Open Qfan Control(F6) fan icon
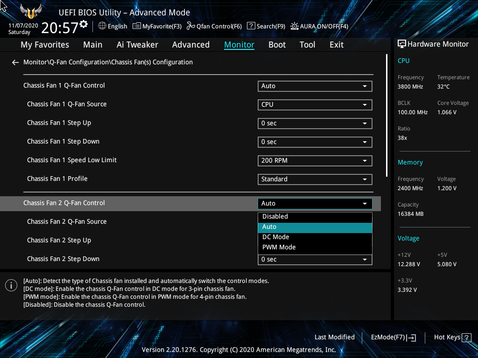478x358 pixels. (191, 26)
